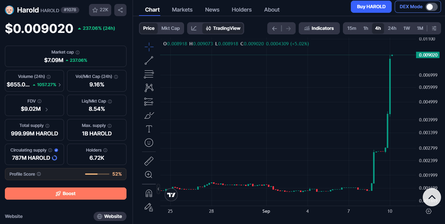Open the Holders tab
This screenshot has height=224, width=445.
pyautogui.click(x=242, y=10)
